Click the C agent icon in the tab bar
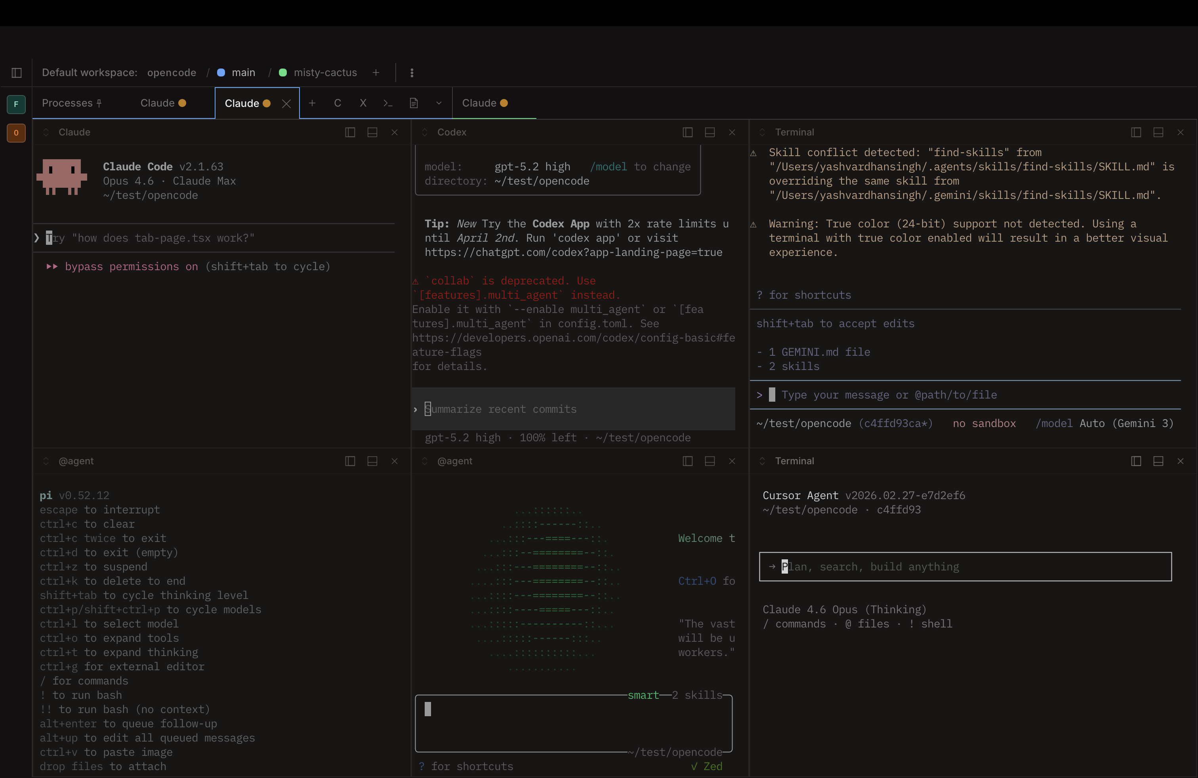This screenshot has width=1198, height=778. click(x=337, y=103)
